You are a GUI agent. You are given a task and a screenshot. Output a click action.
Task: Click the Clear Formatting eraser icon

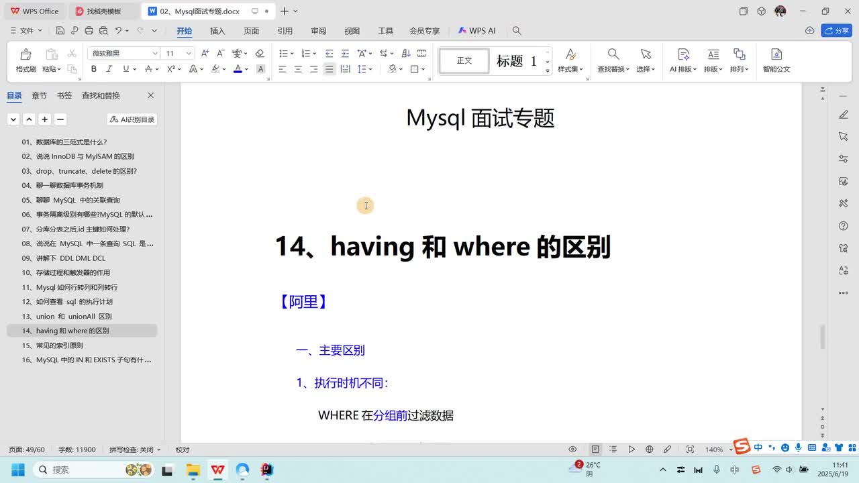260,53
